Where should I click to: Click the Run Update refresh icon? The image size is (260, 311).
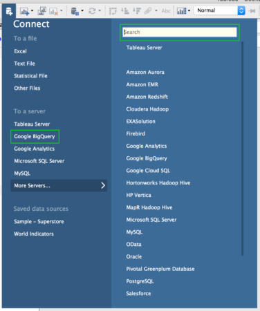(x=92, y=11)
